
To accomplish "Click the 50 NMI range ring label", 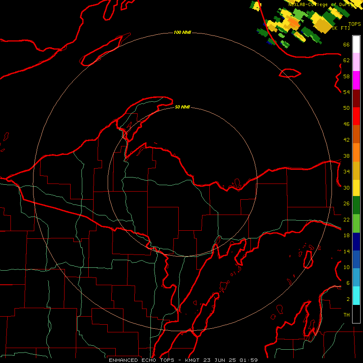I will pos(182,107).
